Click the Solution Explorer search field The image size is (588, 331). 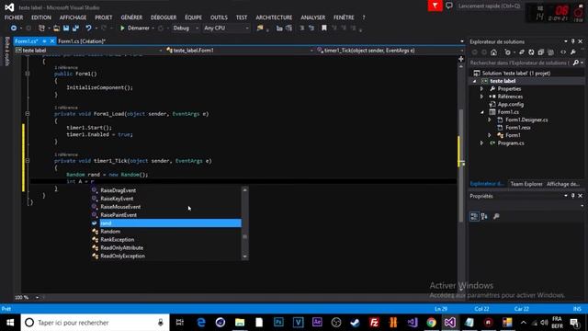[520, 63]
